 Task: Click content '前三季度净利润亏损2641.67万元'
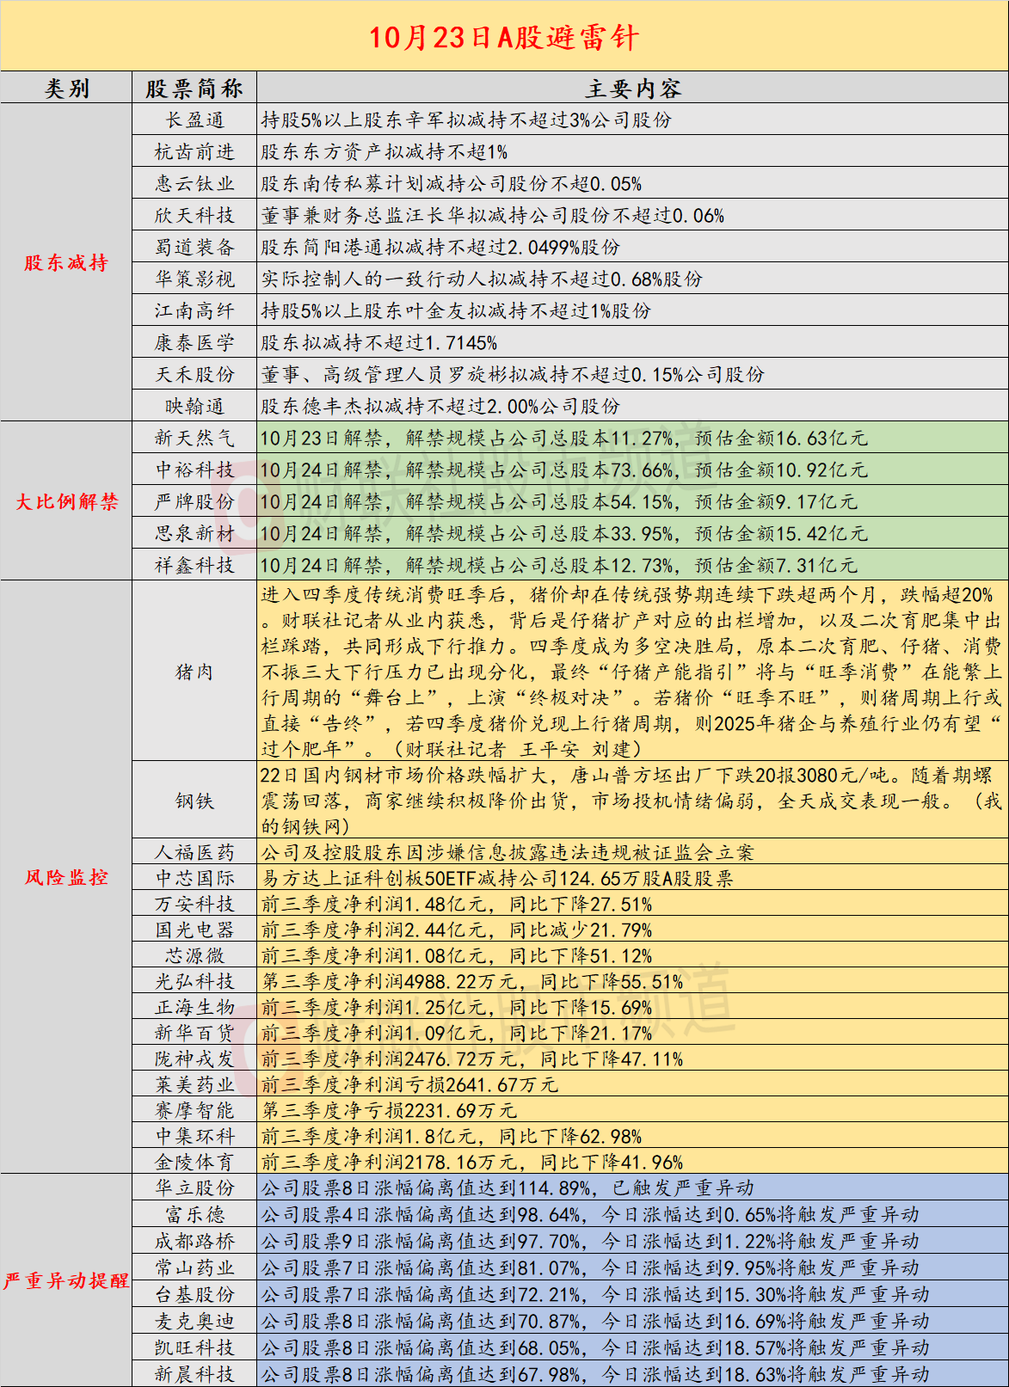(x=409, y=1084)
